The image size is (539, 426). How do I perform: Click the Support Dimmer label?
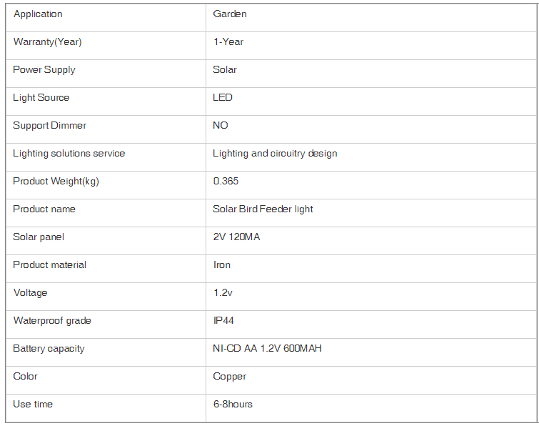click(x=49, y=126)
